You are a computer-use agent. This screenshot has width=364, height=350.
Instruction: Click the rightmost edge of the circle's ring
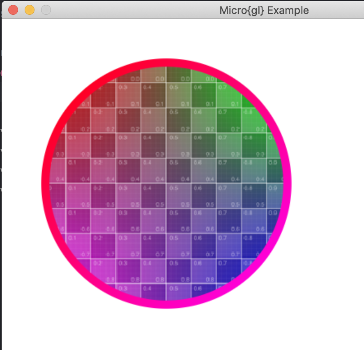pos(287,183)
